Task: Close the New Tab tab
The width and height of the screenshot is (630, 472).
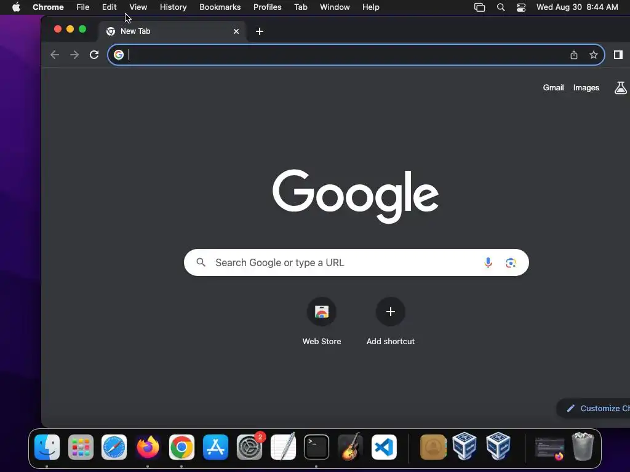Action: 236,31
